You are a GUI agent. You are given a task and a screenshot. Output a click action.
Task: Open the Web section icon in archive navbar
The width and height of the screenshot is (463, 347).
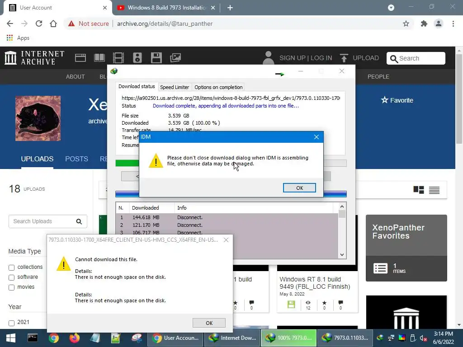(80, 58)
